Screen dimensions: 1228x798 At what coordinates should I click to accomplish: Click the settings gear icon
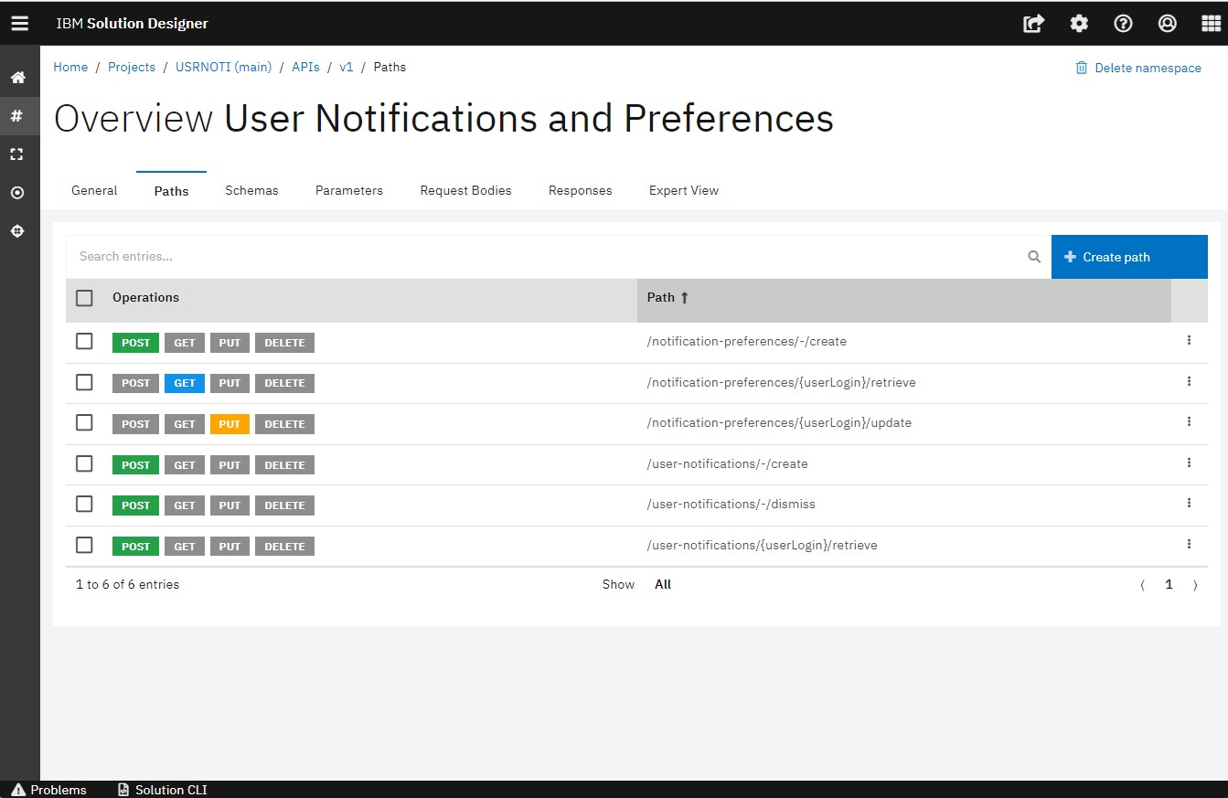pyautogui.click(x=1079, y=24)
